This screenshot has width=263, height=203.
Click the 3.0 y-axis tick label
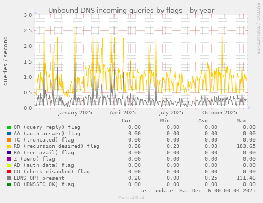(x=28, y=15)
